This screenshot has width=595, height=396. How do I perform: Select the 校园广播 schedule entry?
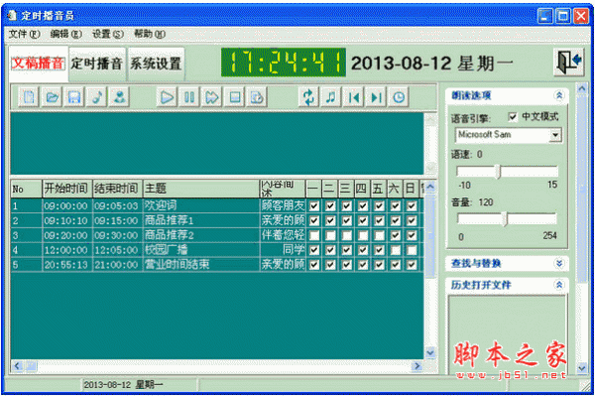click(x=216, y=250)
